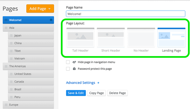This screenshot has width=190, height=109.
Task: Choose the Short Header page layout
Action: click(111, 37)
